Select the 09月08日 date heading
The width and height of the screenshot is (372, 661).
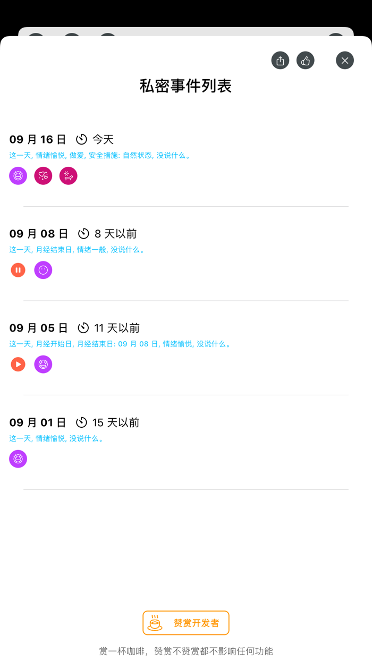(x=39, y=234)
